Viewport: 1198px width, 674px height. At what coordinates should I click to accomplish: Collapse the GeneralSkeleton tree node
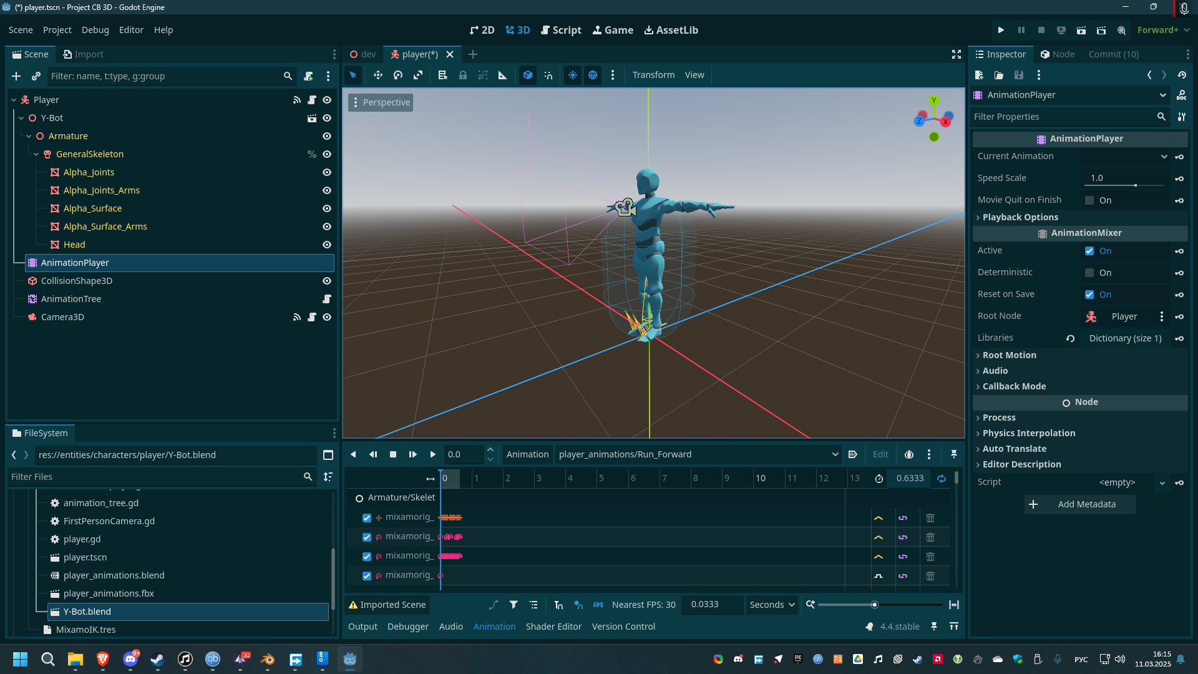coord(36,154)
